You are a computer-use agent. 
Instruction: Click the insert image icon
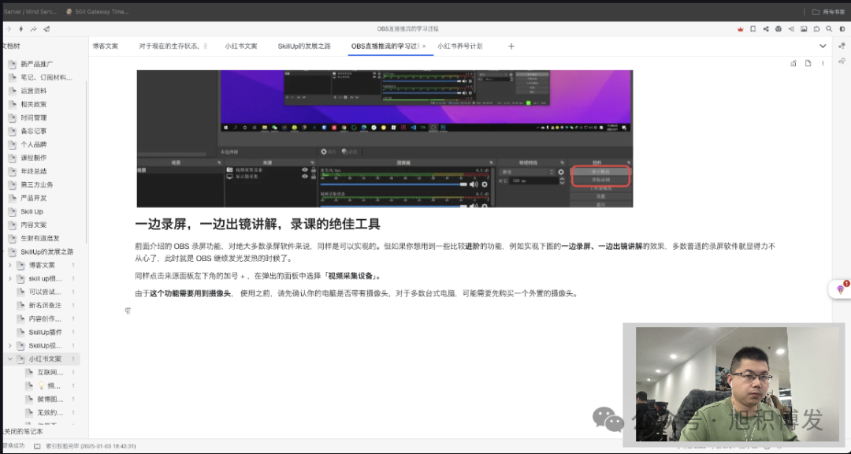point(804,28)
